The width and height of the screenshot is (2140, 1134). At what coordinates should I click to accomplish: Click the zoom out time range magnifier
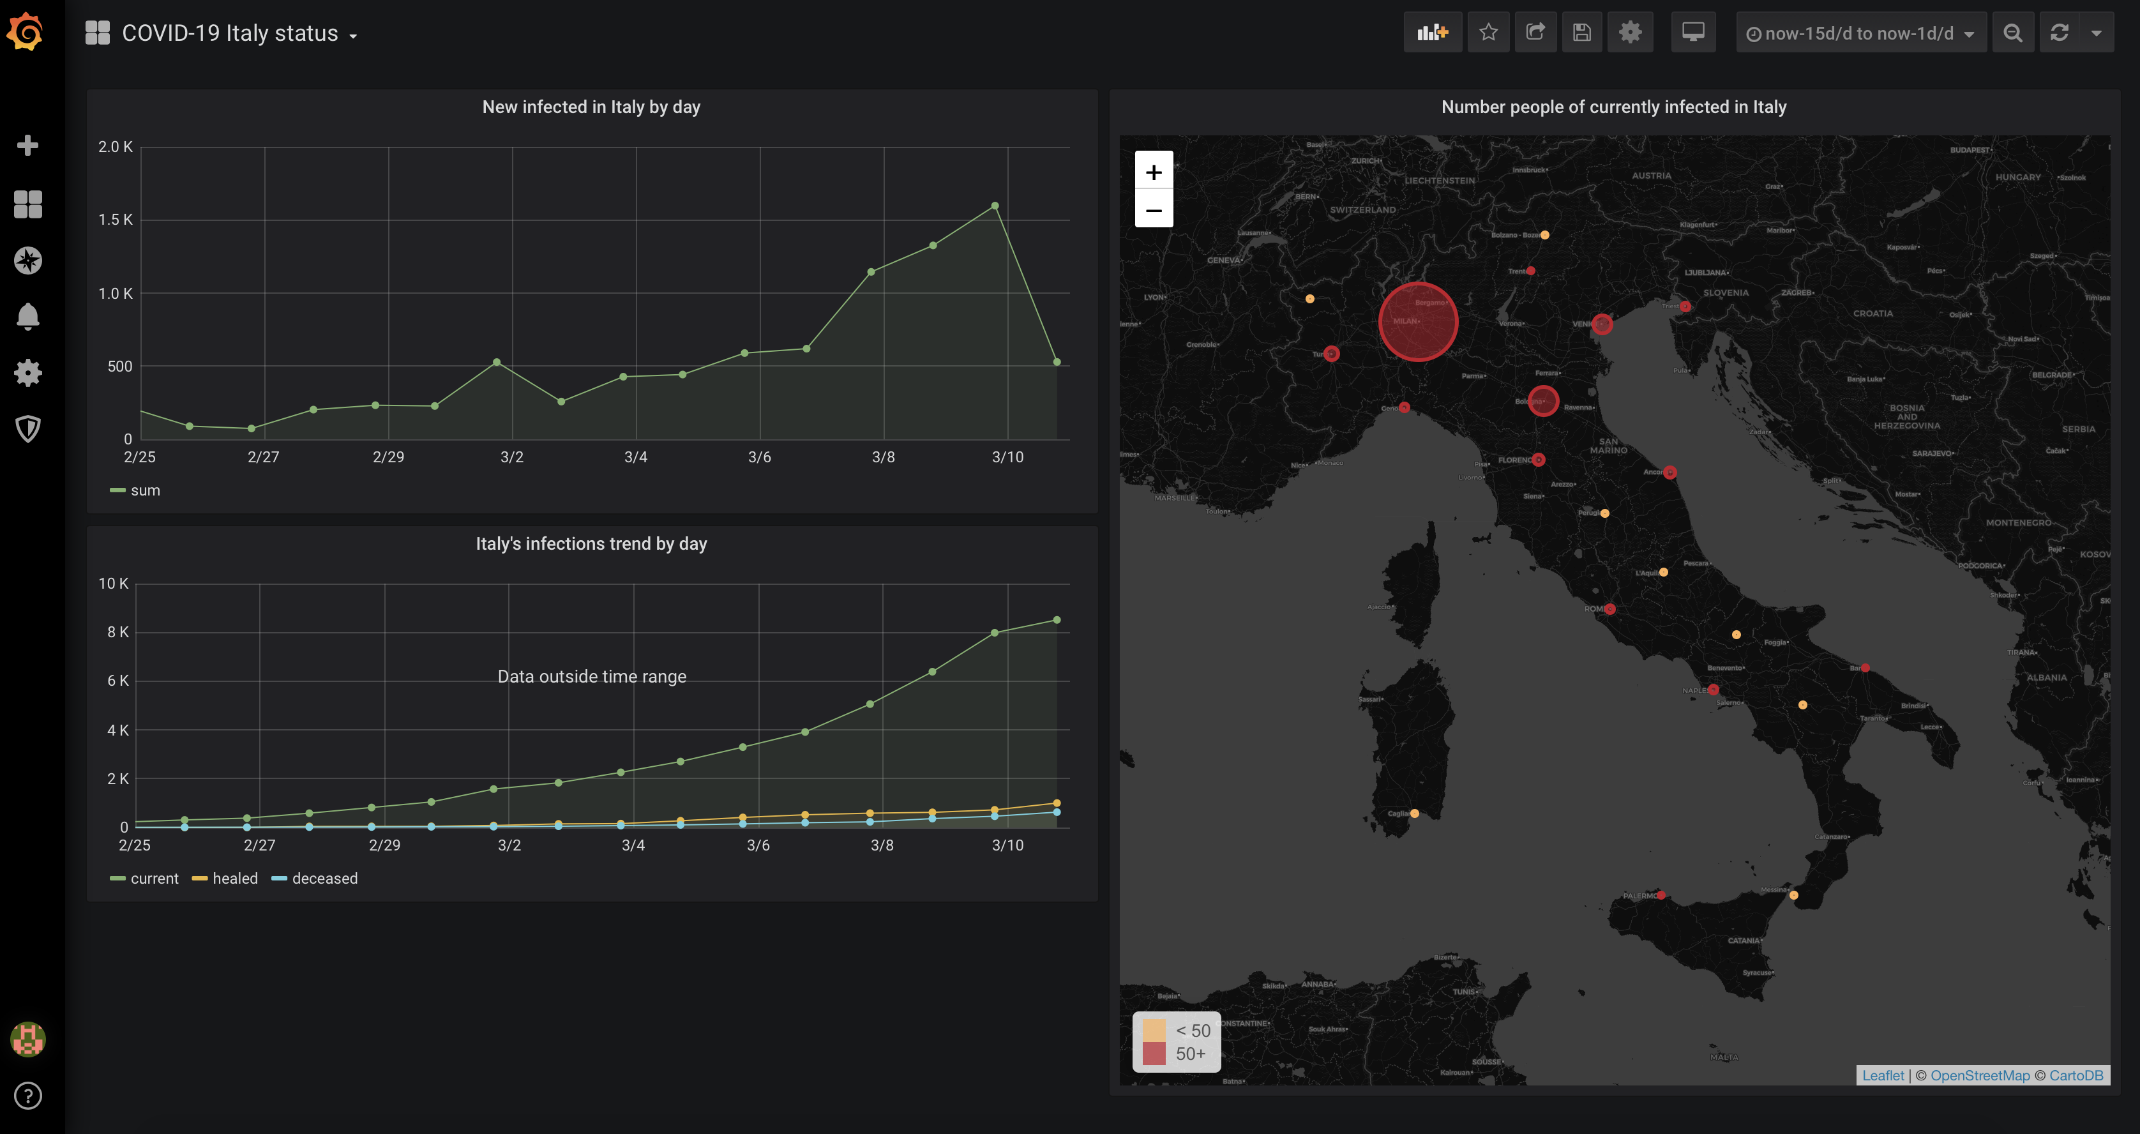click(x=2012, y=33)
